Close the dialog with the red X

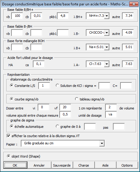[134, 4]
